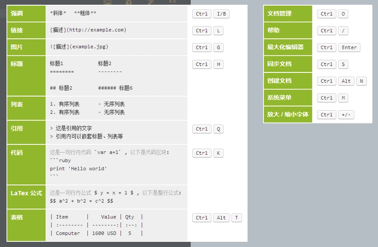Image resolution: width=378 pixels, height=247 pixels.
Task: Click the L key cap for links
Action: [x=218, y=31]
